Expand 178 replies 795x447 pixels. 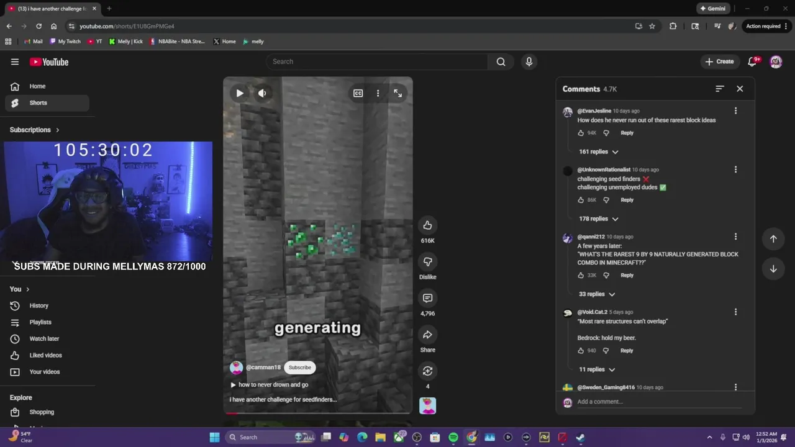(x=599, y=219)
